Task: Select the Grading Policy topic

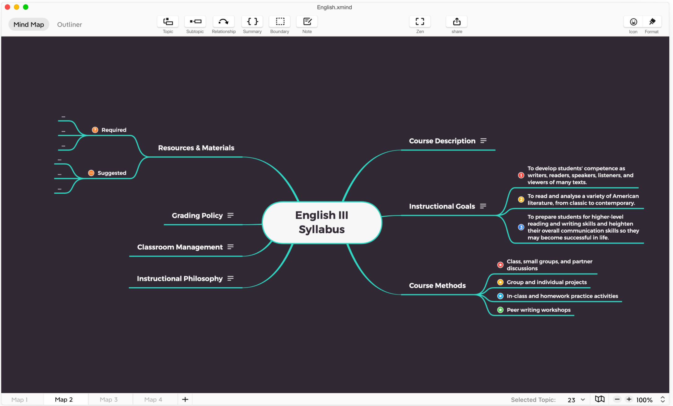Action: (197, 215)
